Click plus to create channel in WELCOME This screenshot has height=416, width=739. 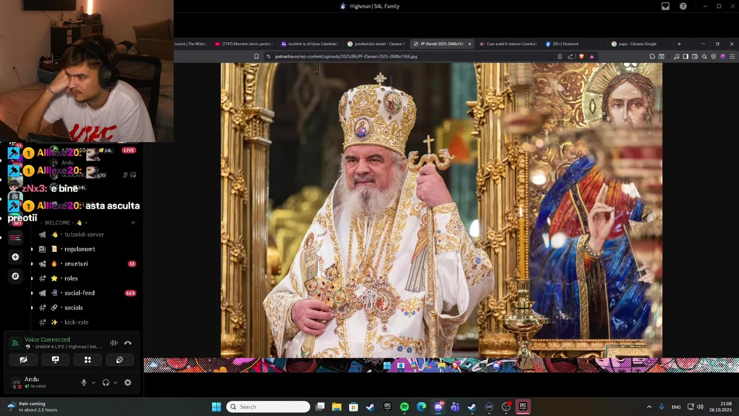pos(133,222)
